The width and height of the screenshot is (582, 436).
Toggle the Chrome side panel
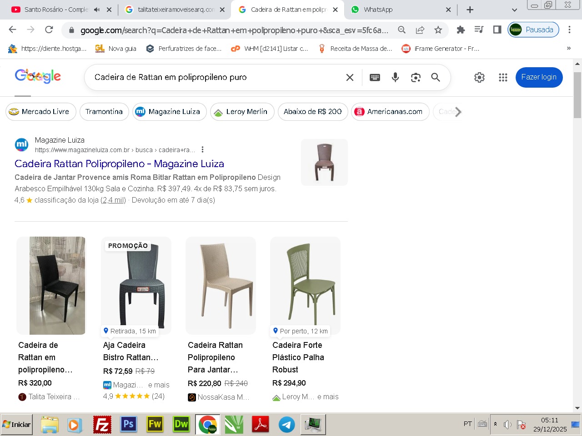[497, 30]
